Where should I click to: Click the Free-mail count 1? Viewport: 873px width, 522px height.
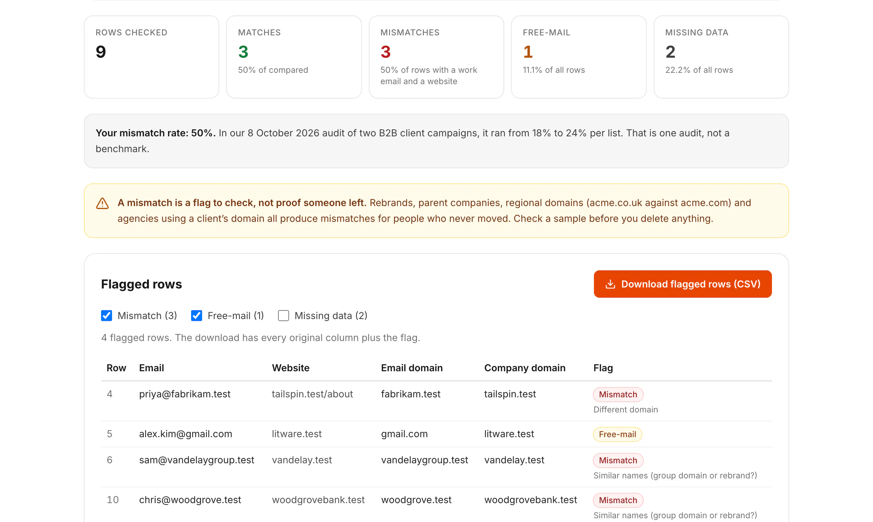528,52
